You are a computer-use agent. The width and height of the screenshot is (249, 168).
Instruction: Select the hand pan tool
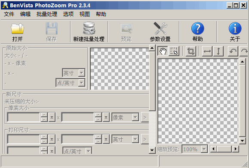163,51
